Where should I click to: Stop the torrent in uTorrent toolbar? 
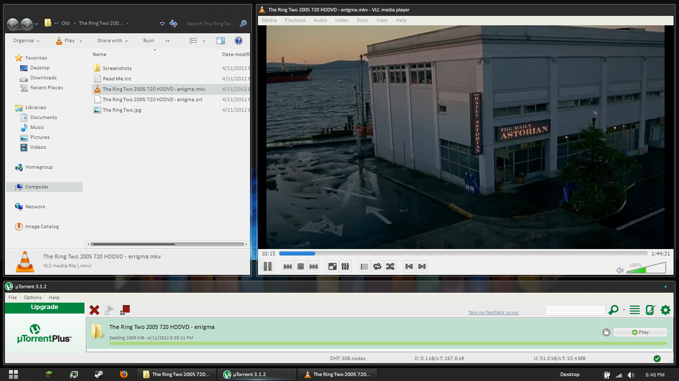tap(125, 310)
